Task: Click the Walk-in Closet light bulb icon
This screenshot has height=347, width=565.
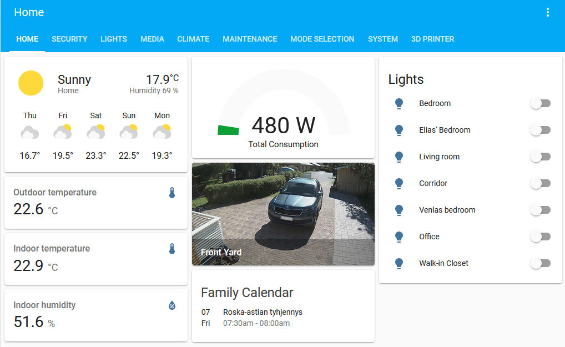Action: point(399,263)
